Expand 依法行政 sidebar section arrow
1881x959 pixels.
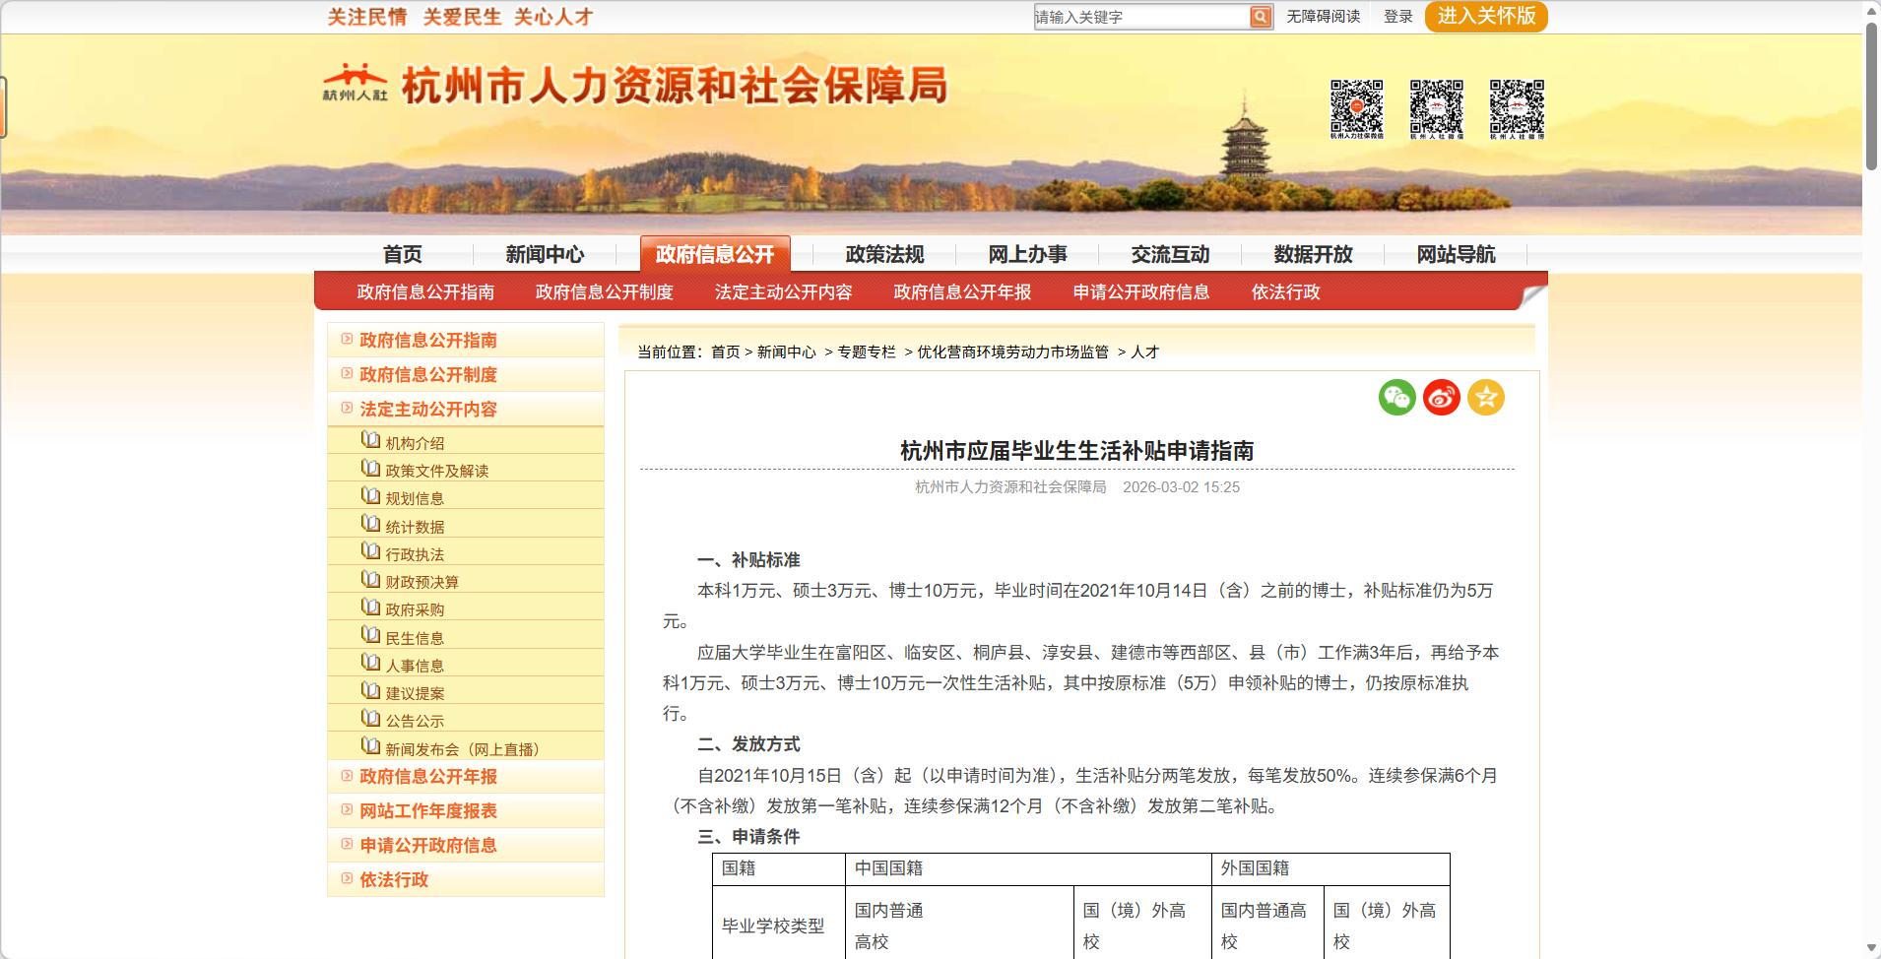click(347, 878)
